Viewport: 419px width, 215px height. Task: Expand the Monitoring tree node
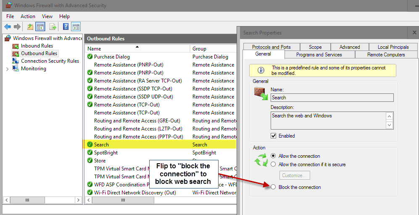tap(8, 69)
